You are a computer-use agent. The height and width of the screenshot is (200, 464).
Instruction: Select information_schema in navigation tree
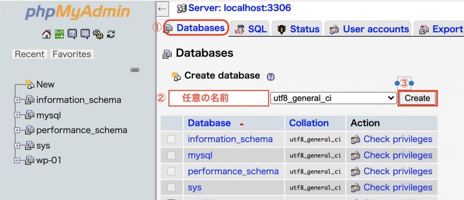[x=79, y=100]
